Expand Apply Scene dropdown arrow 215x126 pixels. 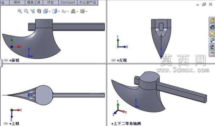[77, 12]
